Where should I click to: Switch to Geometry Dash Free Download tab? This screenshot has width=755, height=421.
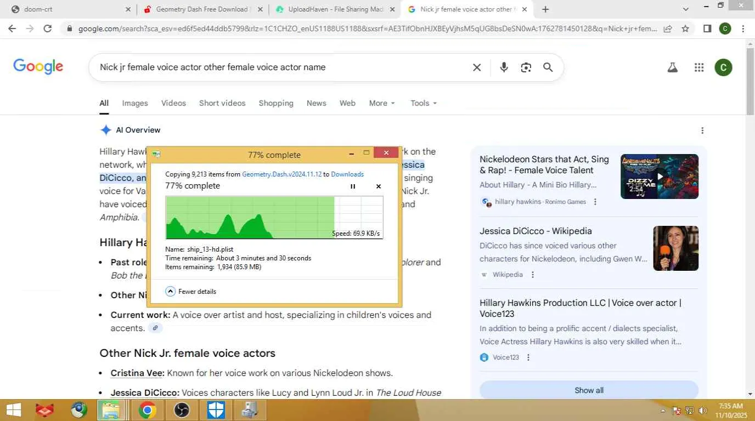(x=202, y=9)
